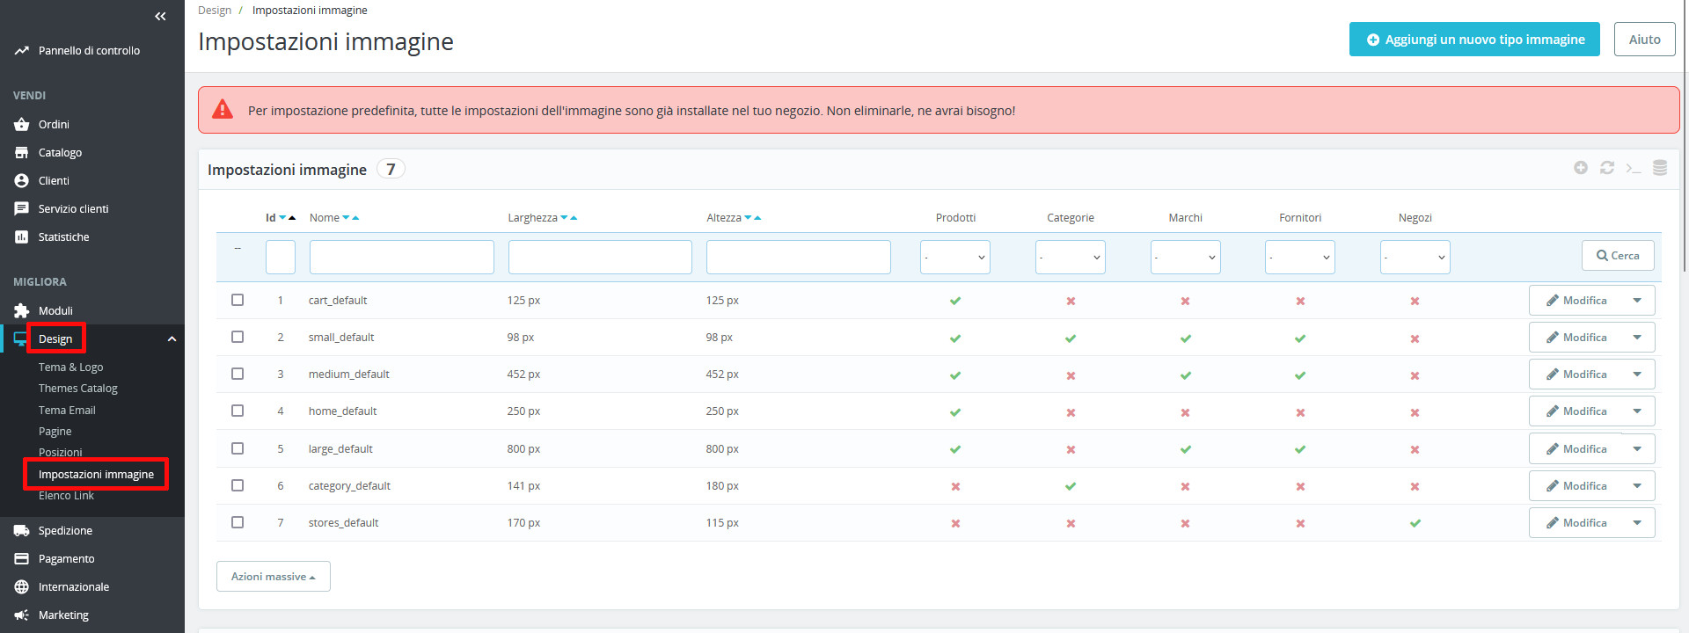Open Pagine submenu item
The image size is (1689, 633).
click(x=55, y=431)
